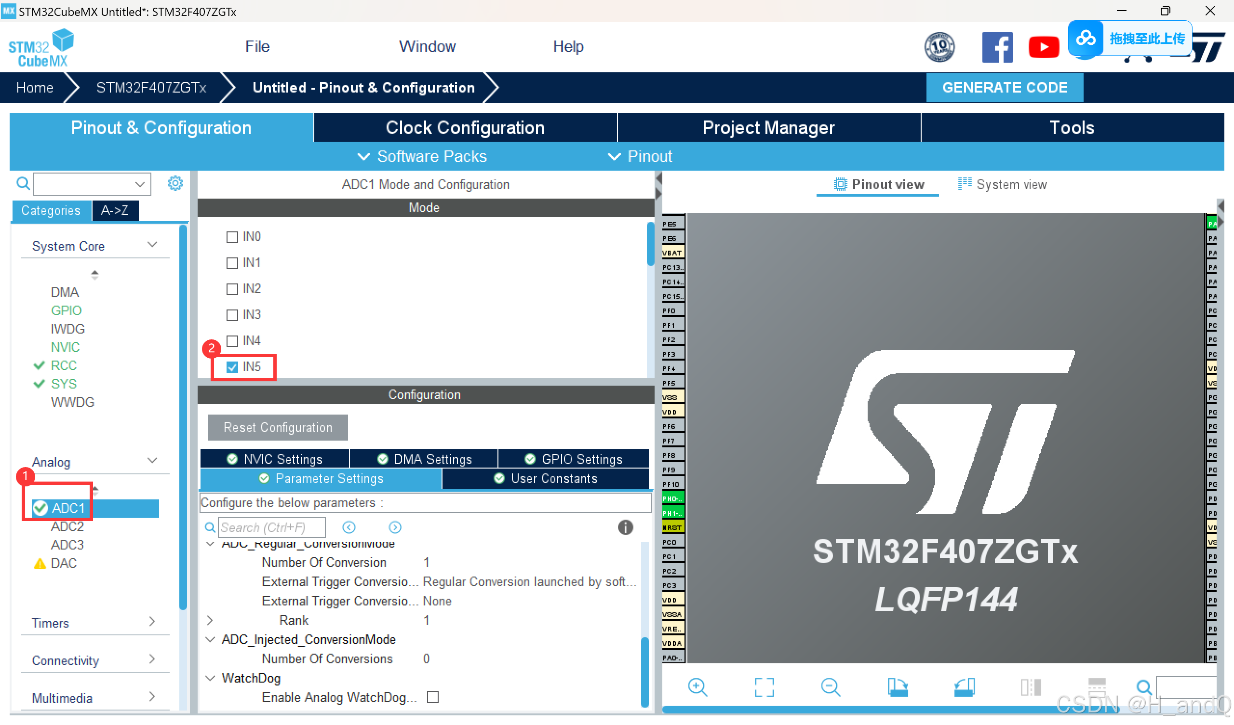1234x725 pixels.
Task: Open the Facebook icon link
Action: click(x=997, y=48)
